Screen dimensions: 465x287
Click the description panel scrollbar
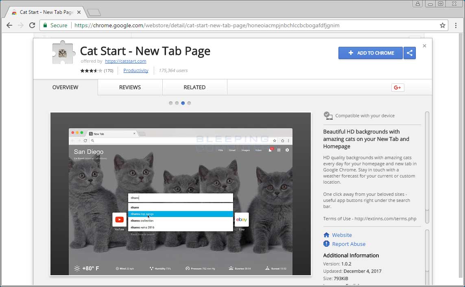point(427,167)
